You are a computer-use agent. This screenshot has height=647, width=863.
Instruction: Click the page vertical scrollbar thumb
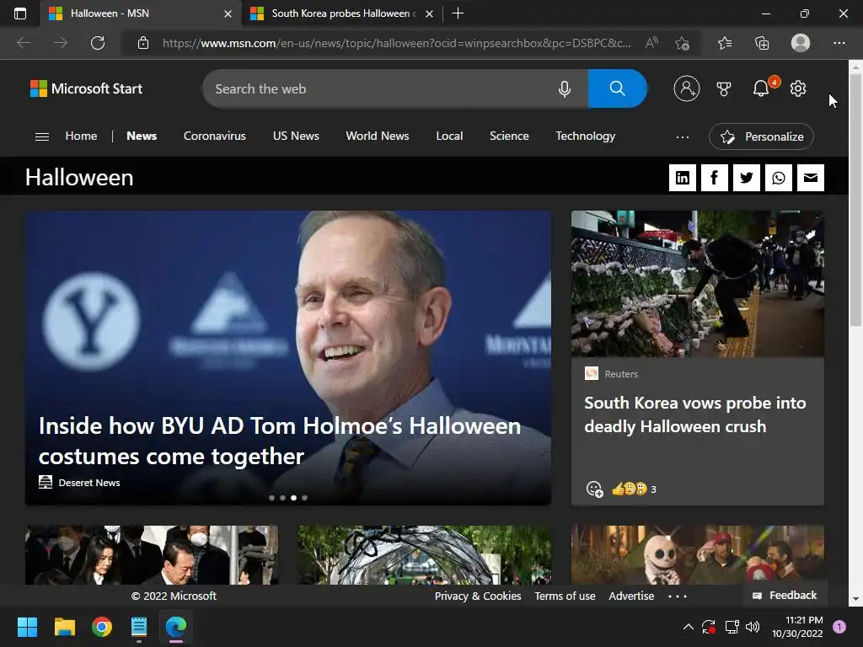pos(855,200)
